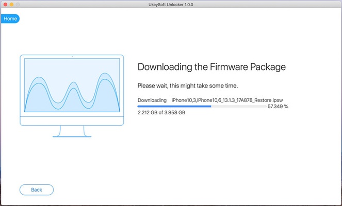Click the left wave peak in the monitor
Viewport: 342px width, 206px height.
click(38, 80)
